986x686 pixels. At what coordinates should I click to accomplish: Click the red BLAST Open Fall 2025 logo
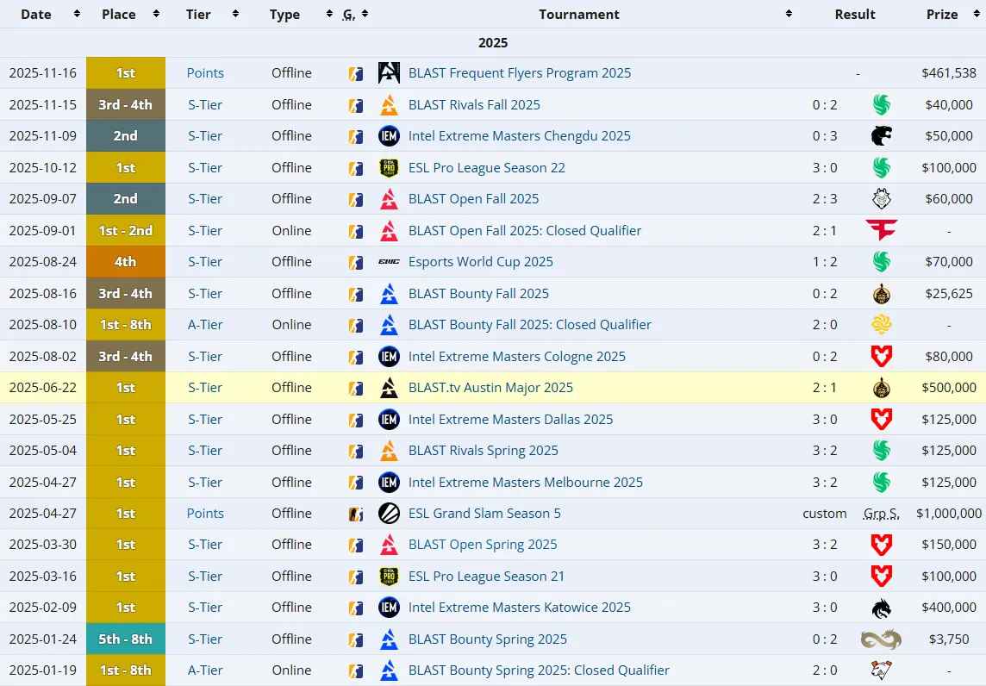click(x=389, y=199)
